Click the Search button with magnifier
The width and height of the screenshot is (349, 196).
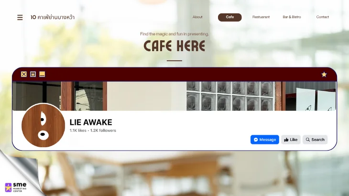click(315, 140)
